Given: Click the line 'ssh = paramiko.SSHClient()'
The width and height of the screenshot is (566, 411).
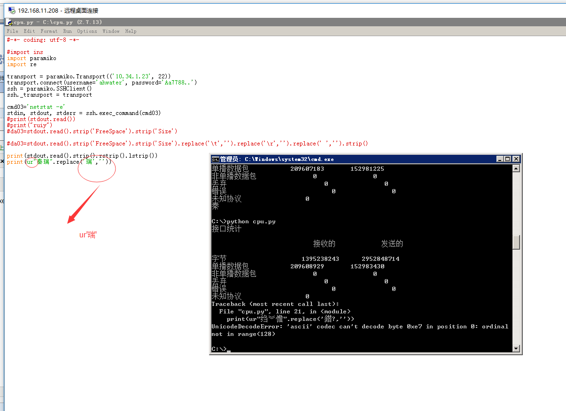Looking at the screenshot, I should click(49, 89).
